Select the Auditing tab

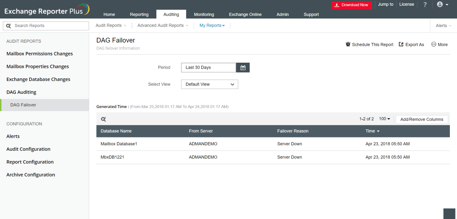click(x=171, y=14)
